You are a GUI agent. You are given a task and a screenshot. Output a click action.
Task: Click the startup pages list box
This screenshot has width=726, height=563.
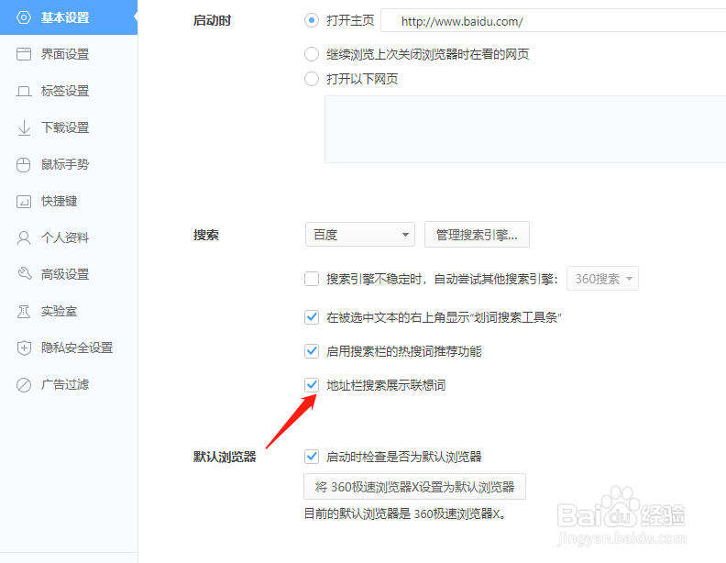click(525, 129)
